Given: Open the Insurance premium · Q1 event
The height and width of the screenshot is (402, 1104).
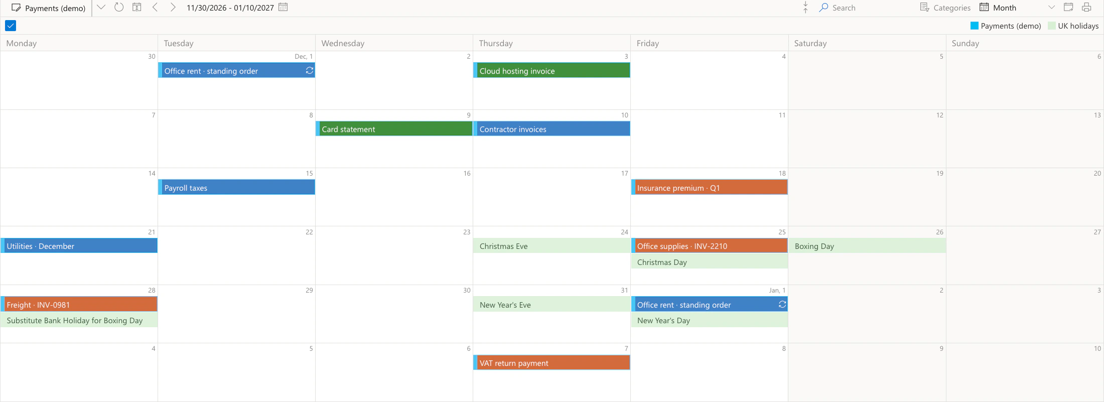Looking at the screenshot, I should click(x=709, y=188).
